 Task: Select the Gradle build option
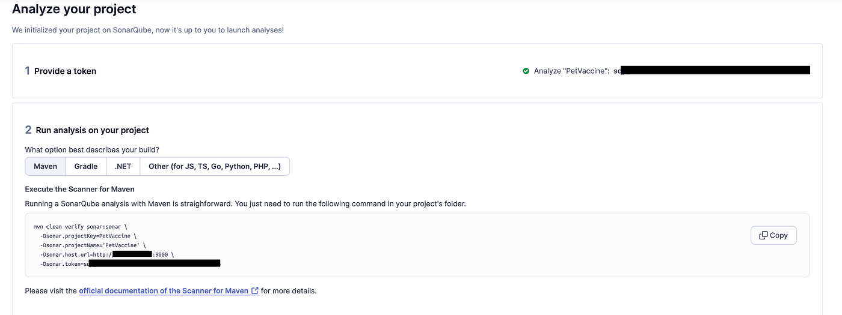pos(86,166)
